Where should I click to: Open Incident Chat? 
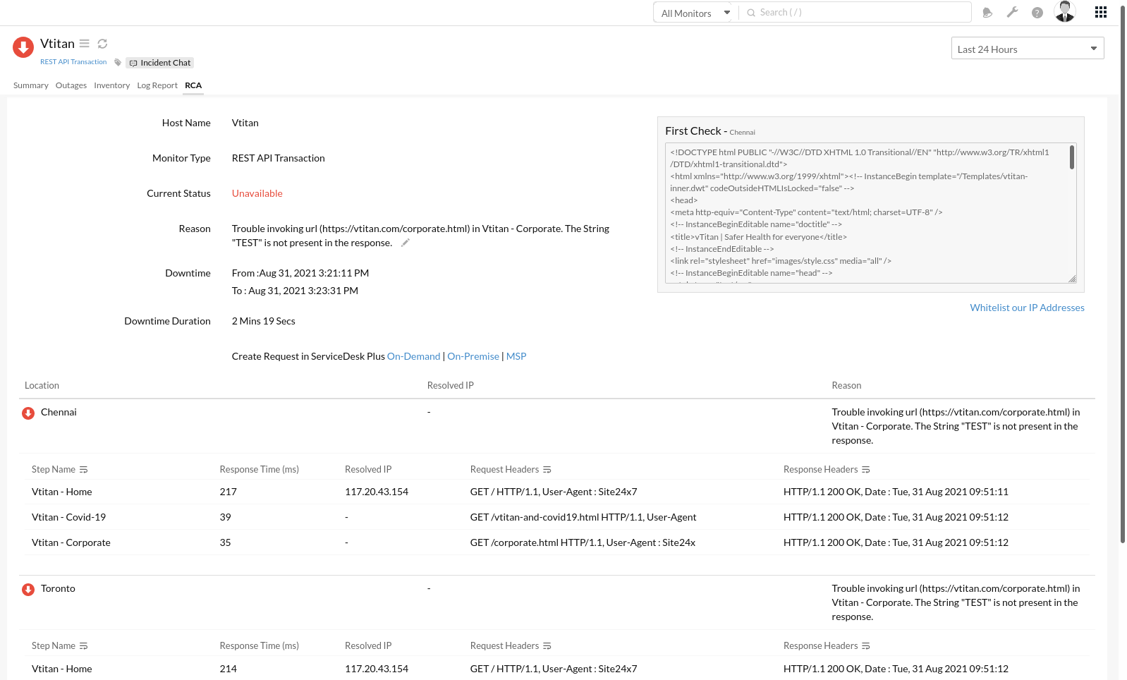[160, 63]
